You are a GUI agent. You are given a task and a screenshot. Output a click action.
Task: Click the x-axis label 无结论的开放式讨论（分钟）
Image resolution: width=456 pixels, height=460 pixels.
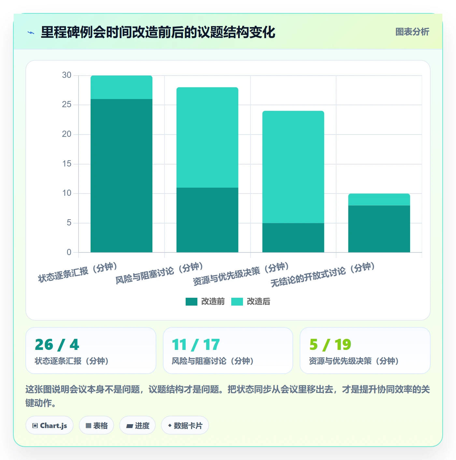click(x=323, y=274)
